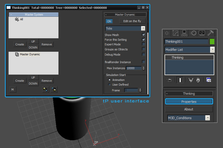
Task: Click the Properties button
Action: (x=189, y=101)
